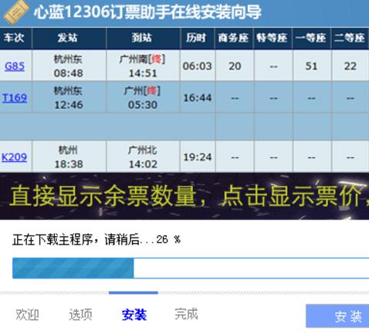The height and width of the screenshot is (334, 369).
Task: Click G85 departure 杭州东 08:48
Action: click(68, 66)
